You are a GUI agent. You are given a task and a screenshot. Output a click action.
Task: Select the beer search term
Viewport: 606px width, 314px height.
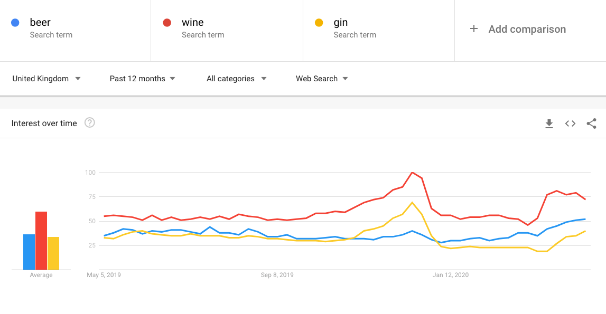[x=40, y=23]
